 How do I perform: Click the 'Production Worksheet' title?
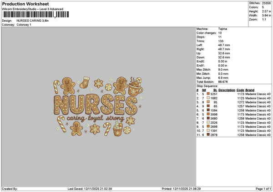point(25,4)
